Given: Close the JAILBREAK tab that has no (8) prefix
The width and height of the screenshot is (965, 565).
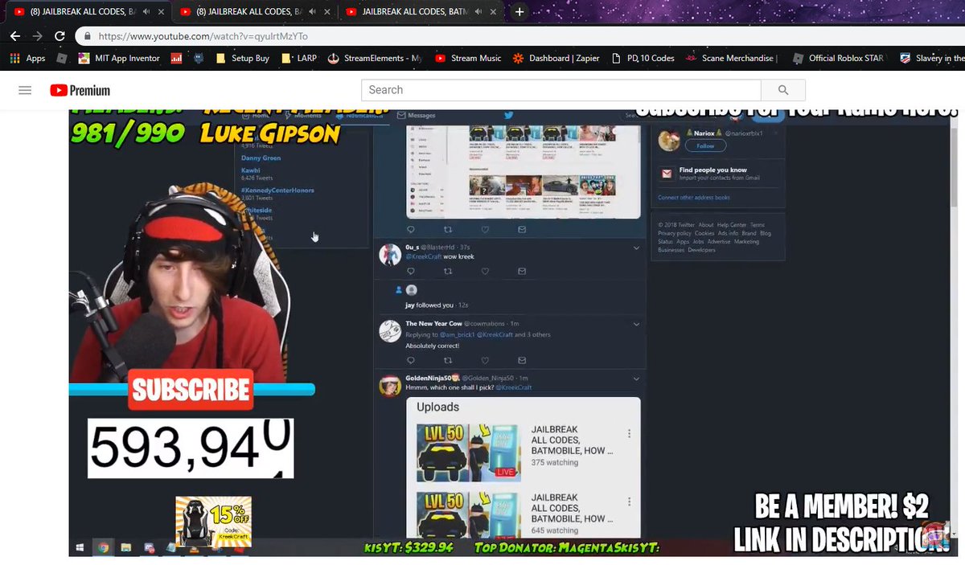Looking at the screenshot, I should tap(493, 12).
